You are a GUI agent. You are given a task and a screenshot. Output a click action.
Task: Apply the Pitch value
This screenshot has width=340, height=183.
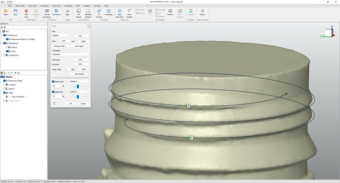(x=83, y=41)
